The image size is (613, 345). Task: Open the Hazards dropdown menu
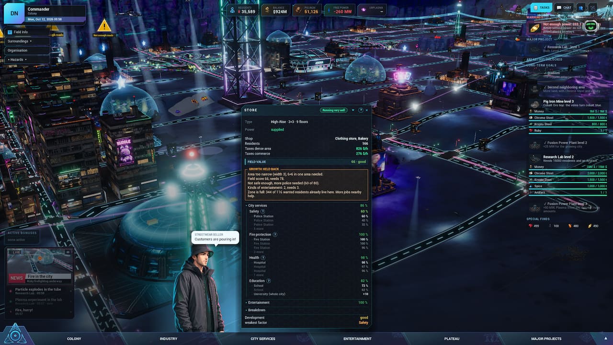[27, 59]
